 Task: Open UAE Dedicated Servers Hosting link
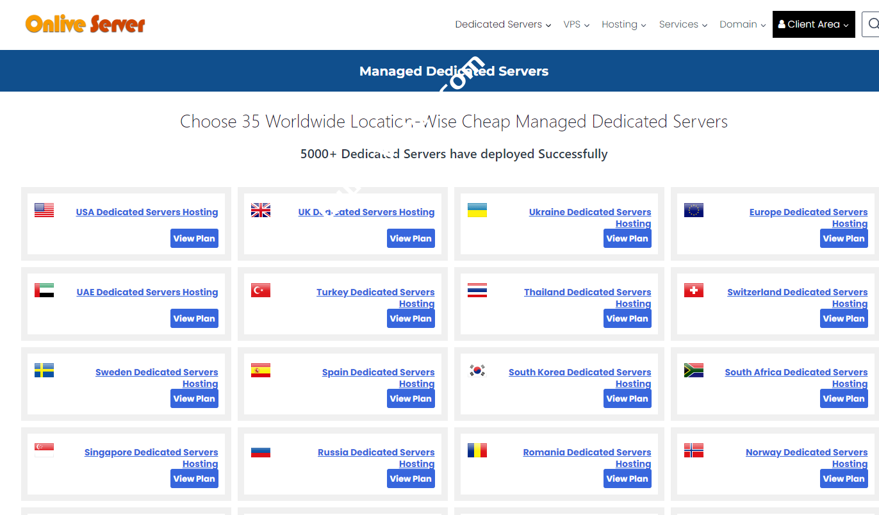point(147,292)
